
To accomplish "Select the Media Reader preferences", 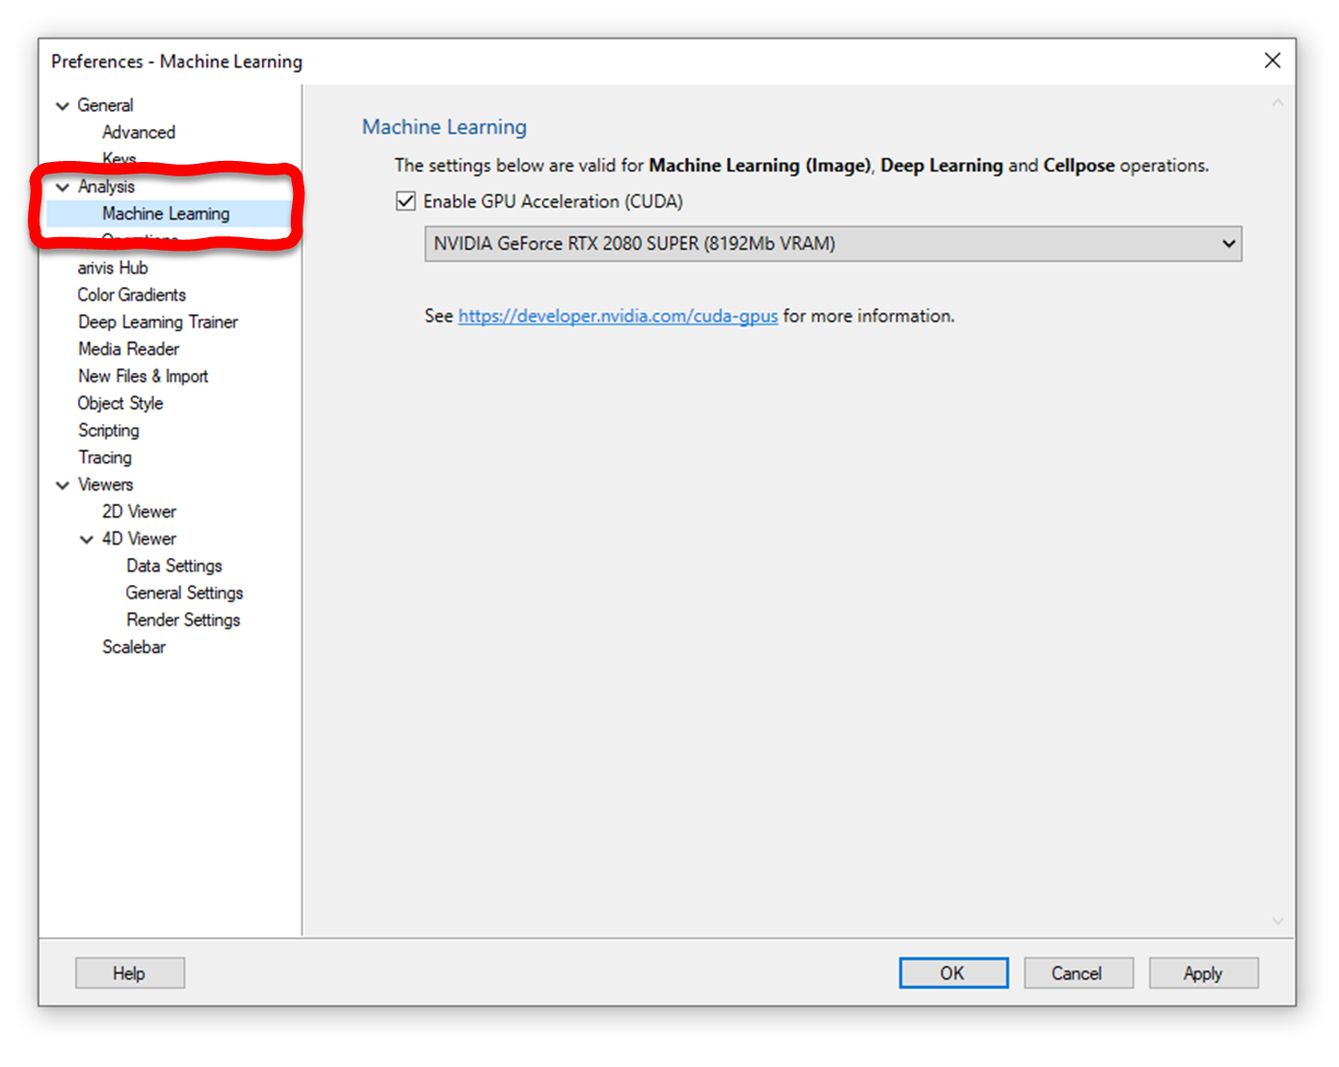I will tap(128, 349).
